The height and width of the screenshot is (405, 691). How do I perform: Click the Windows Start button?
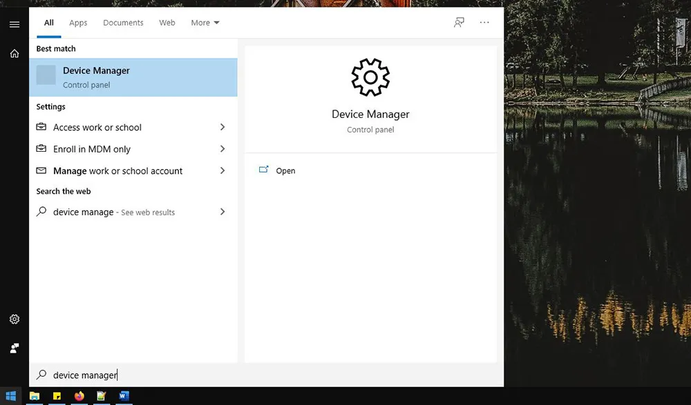(x=12, y=396)
